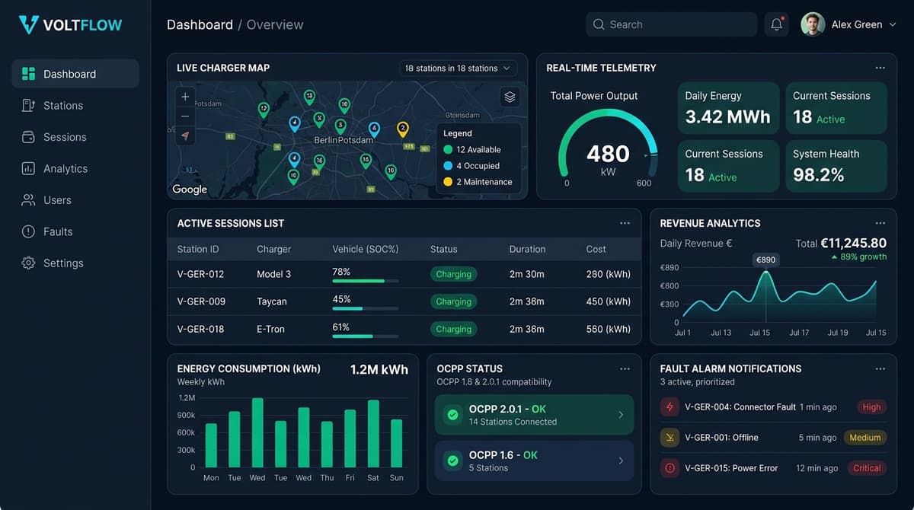Click the Stations charger icon in sidebar
The width and height of the screenshot is (914, 510).
coord(28,105)
